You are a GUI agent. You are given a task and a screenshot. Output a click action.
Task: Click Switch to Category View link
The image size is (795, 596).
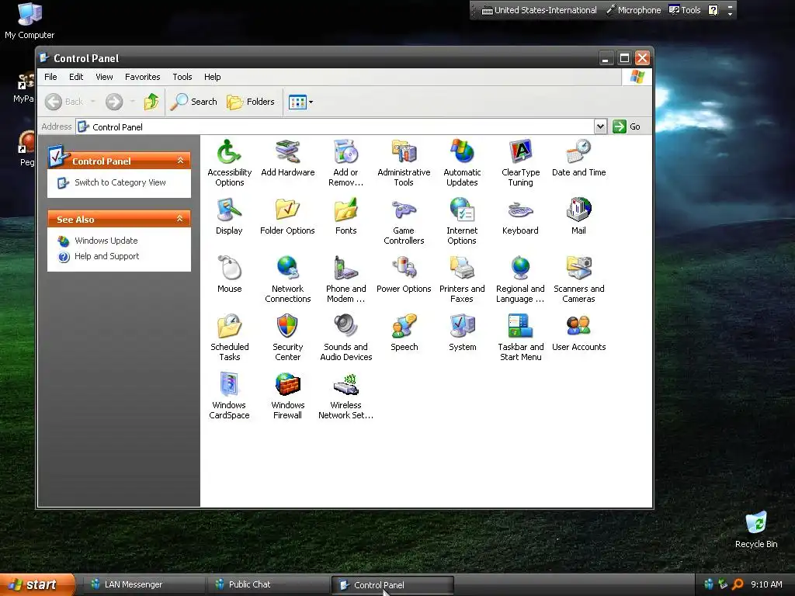pos(120,182)
